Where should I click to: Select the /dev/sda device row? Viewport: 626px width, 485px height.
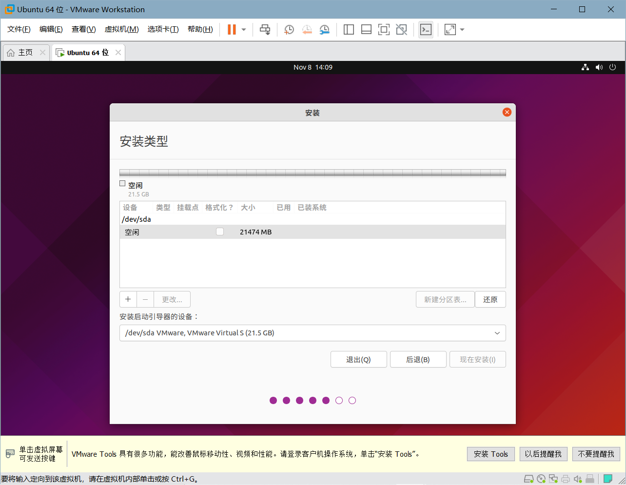313,219
